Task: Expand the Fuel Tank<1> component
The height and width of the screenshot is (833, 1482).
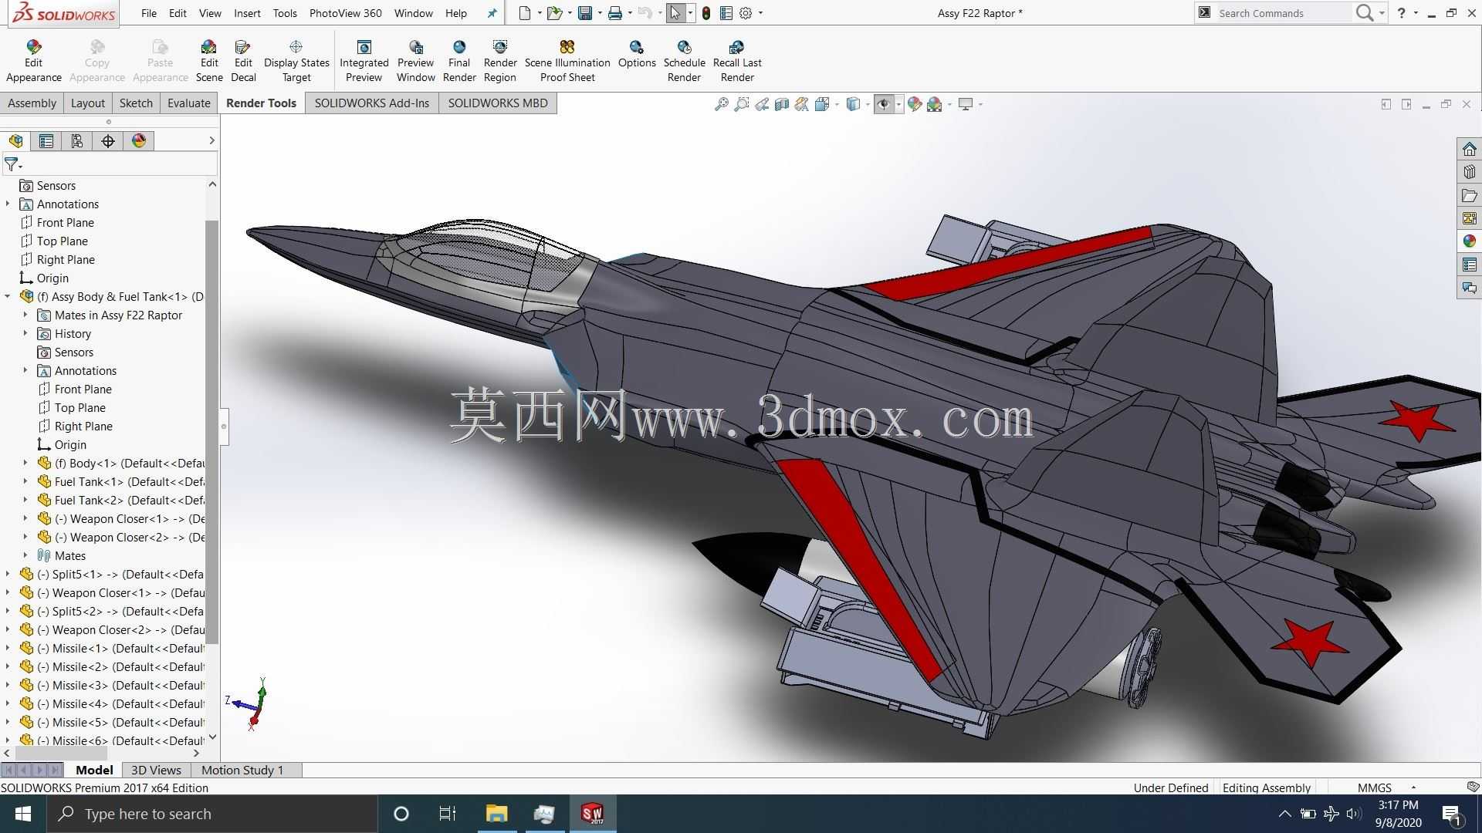Action: [25, 481]
